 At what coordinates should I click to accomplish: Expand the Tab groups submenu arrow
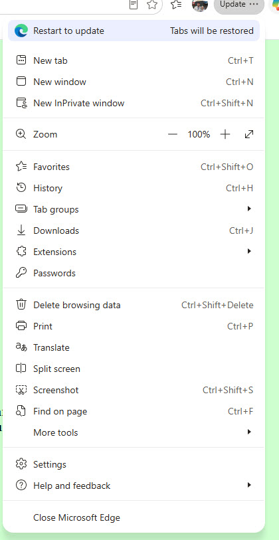pos(249,209)
